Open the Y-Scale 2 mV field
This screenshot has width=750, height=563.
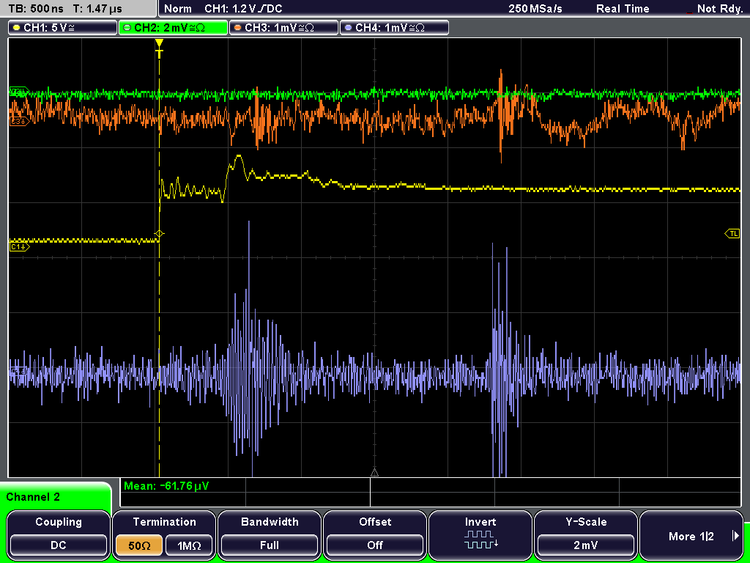point(586,545)
